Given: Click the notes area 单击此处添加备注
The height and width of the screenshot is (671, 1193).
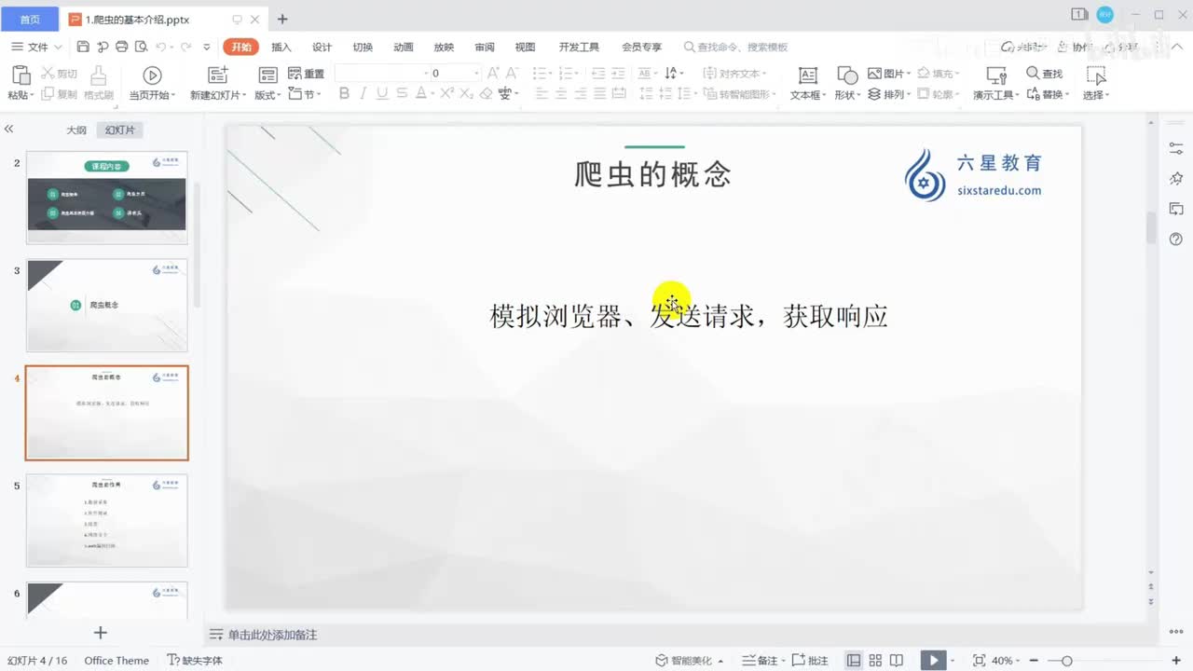Looking at the screenshot, I should (x=272, y=635).
